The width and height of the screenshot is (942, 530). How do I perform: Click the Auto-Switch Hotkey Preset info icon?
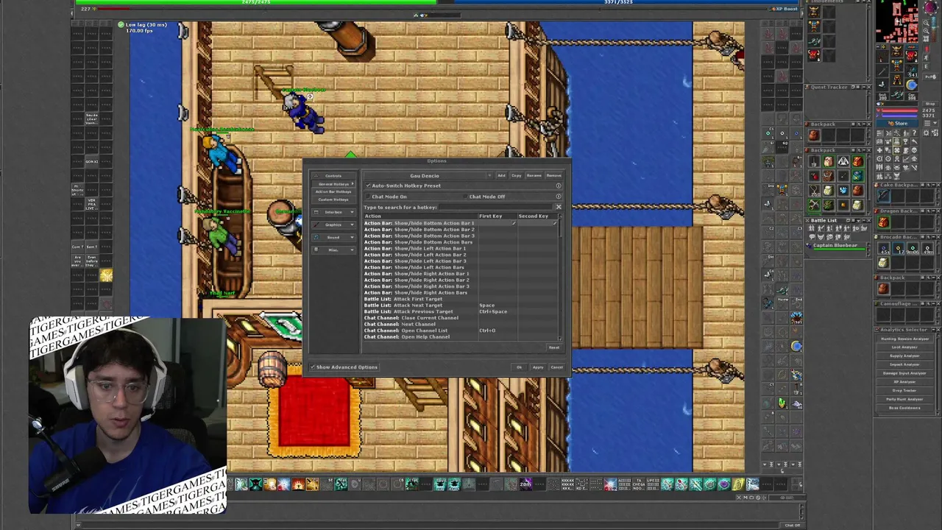click(x=559, y=185)
